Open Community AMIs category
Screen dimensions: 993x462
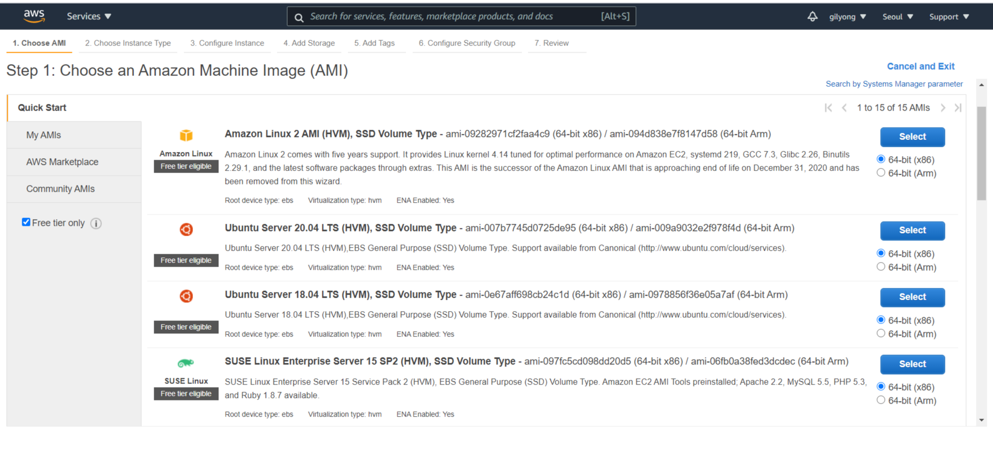[74, 189]
